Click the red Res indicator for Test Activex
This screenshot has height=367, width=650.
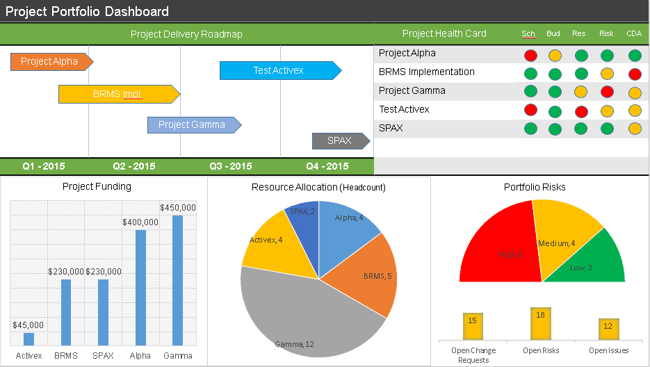pyautogui.click(x=581, y=111)
